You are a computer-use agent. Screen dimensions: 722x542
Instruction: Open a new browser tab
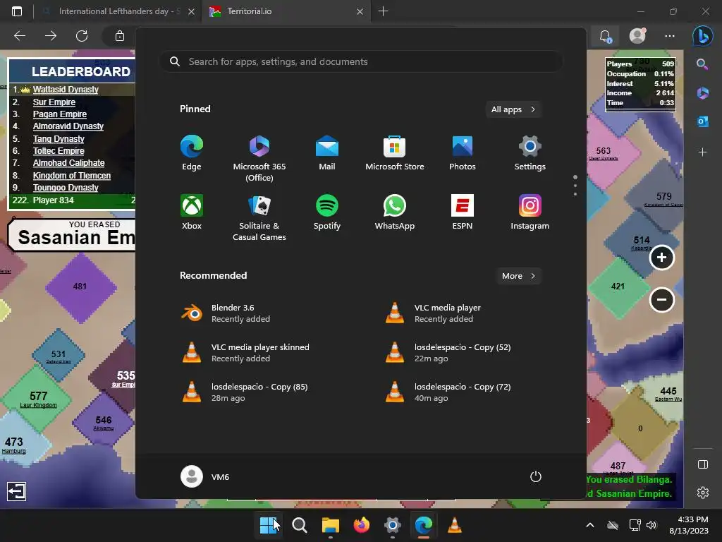[383, 11]
